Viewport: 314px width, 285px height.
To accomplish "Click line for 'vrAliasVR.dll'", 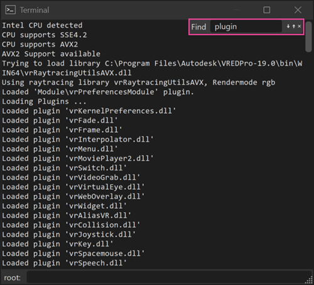I will pyautogui.click(x=67, y=216).
